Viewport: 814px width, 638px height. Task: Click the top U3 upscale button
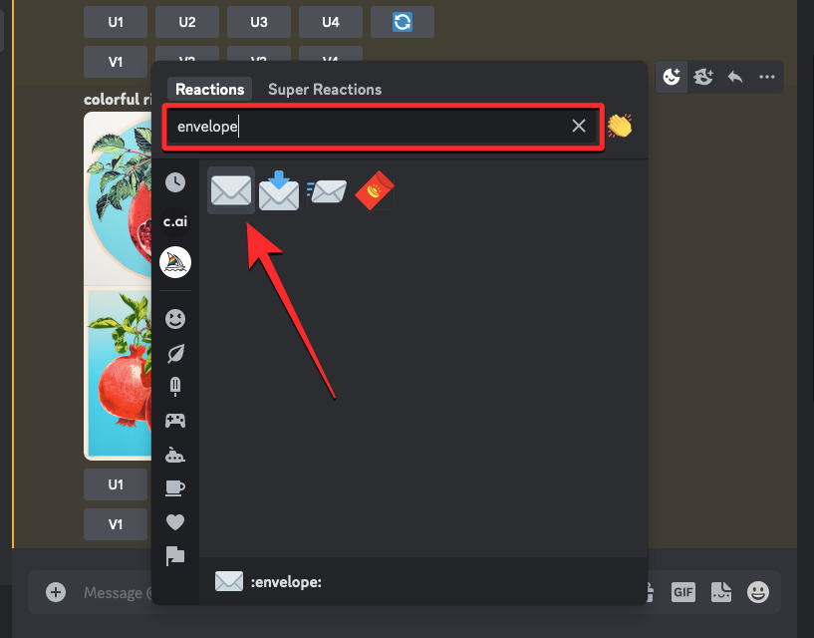pos(258,22)
